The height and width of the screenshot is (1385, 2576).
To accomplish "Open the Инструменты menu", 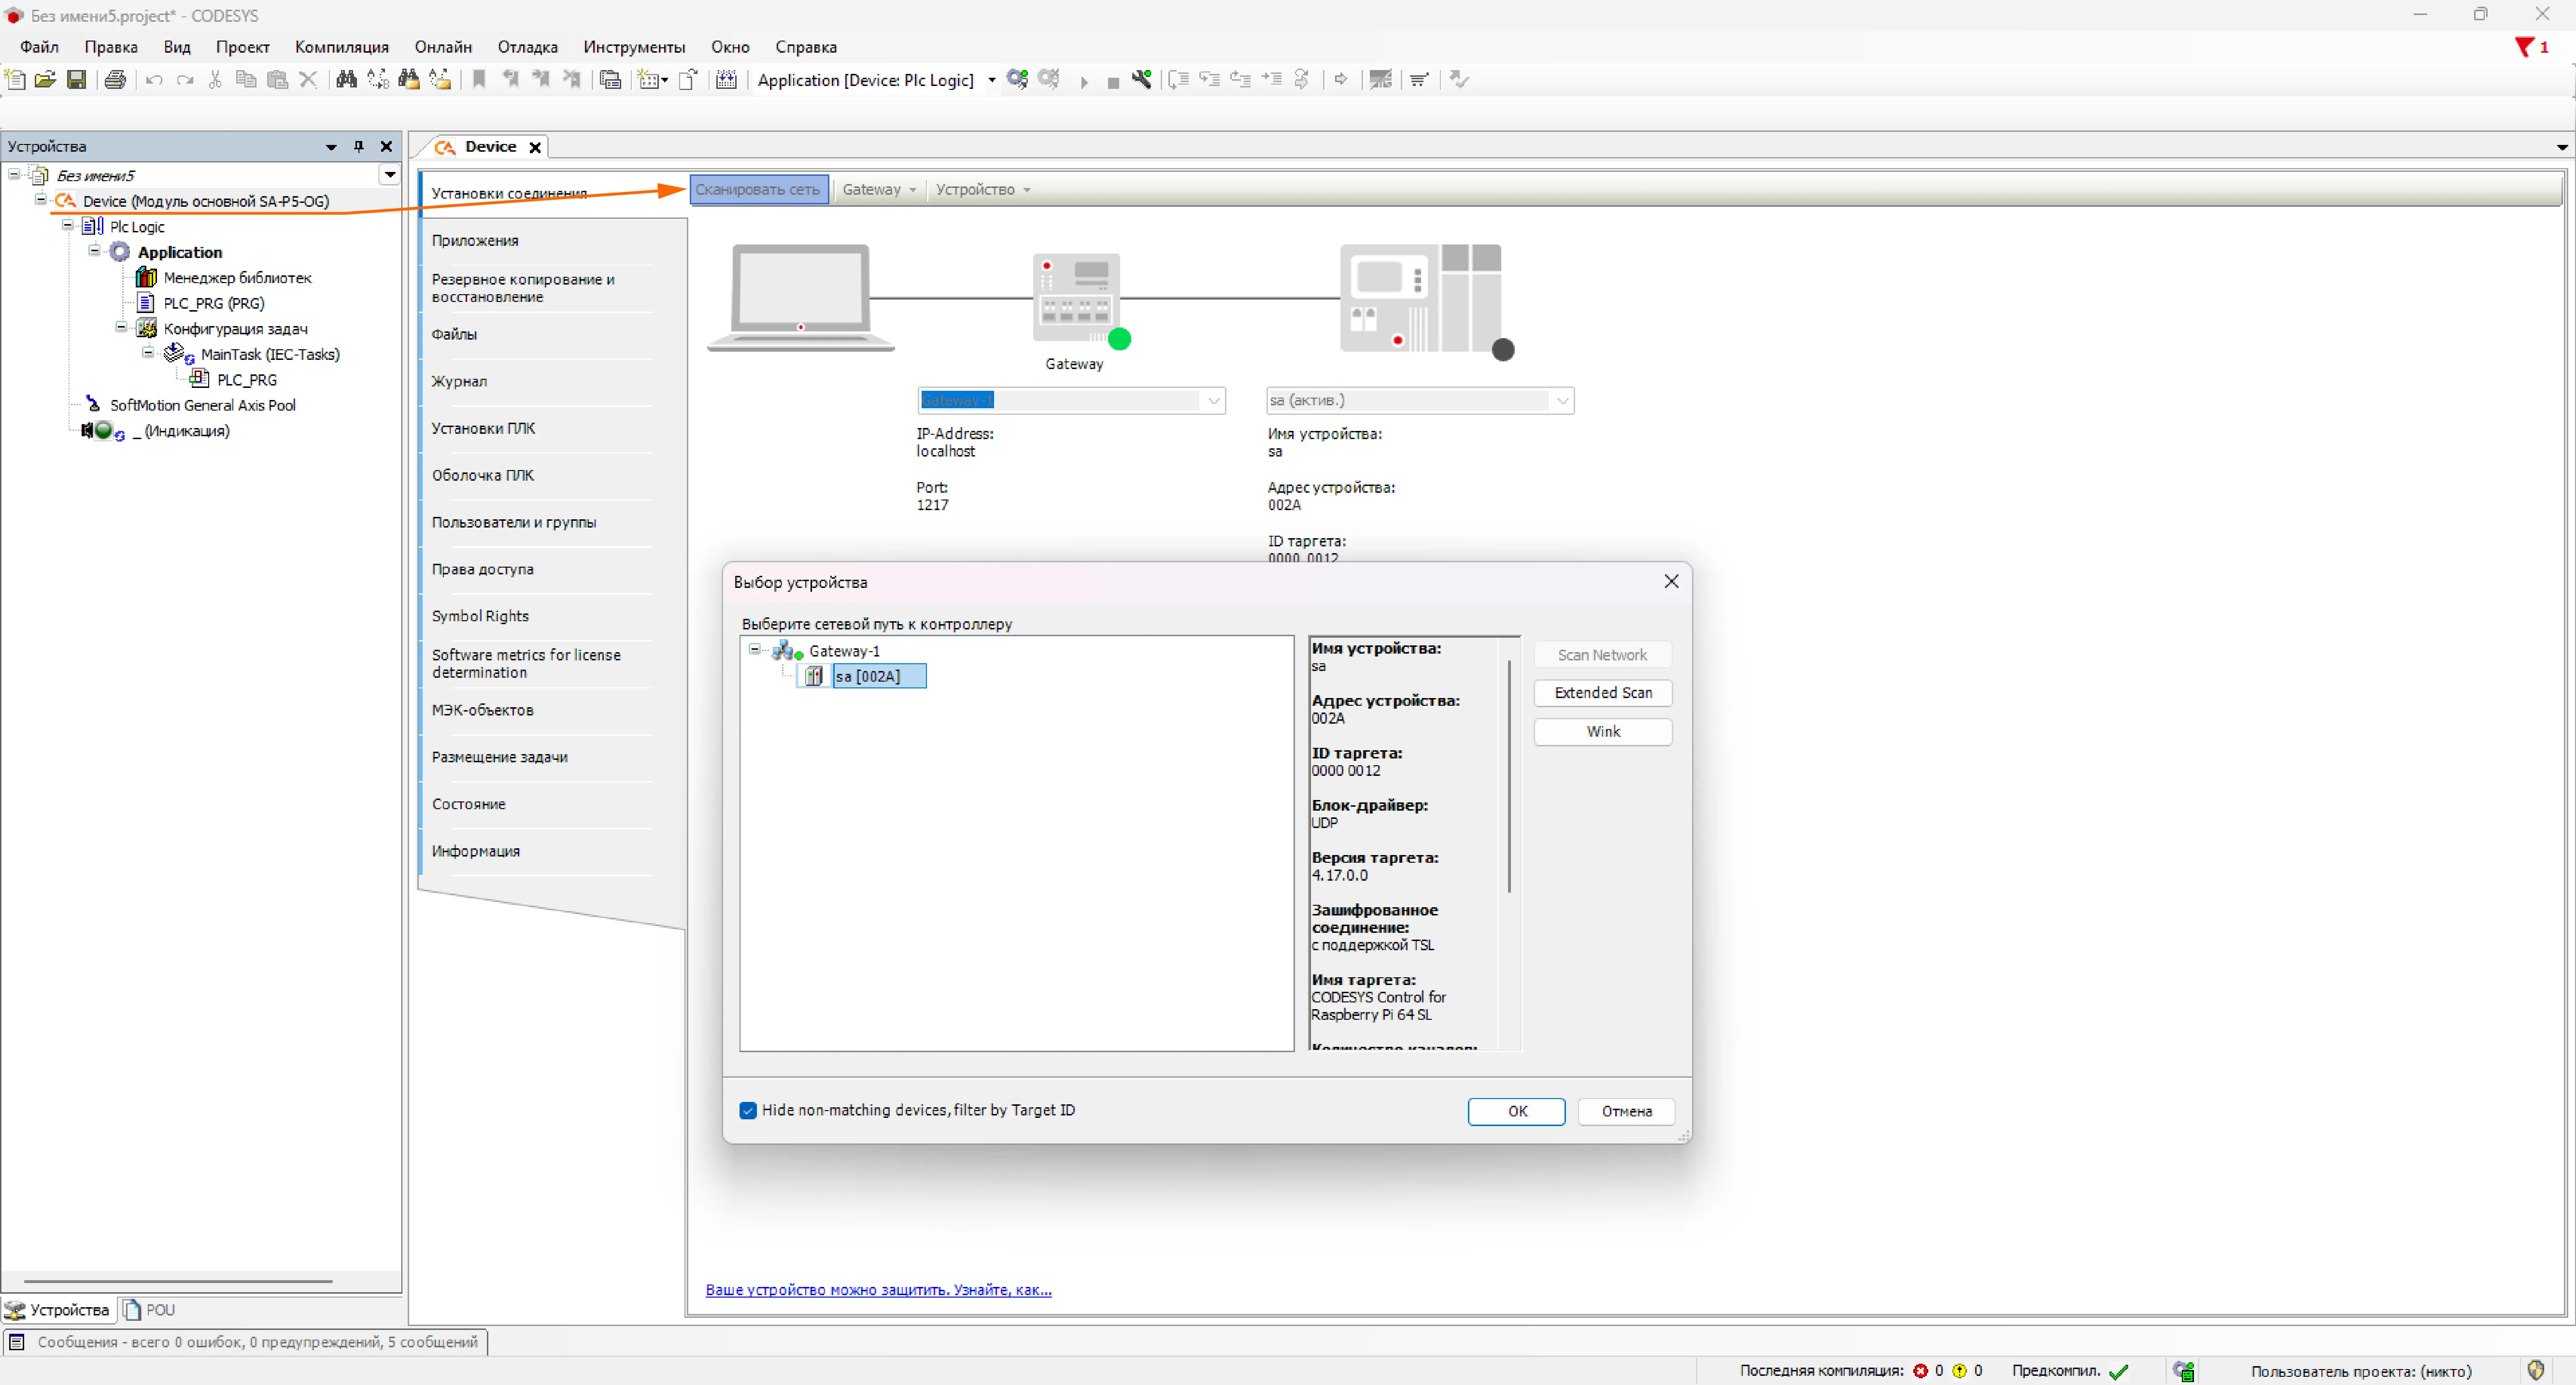I will click(x=634, y=47).
